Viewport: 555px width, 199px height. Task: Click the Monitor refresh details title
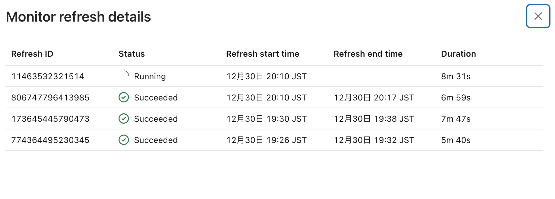[x=79, y=17]
